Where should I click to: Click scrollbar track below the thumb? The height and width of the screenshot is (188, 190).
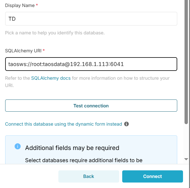pos(186,140)
